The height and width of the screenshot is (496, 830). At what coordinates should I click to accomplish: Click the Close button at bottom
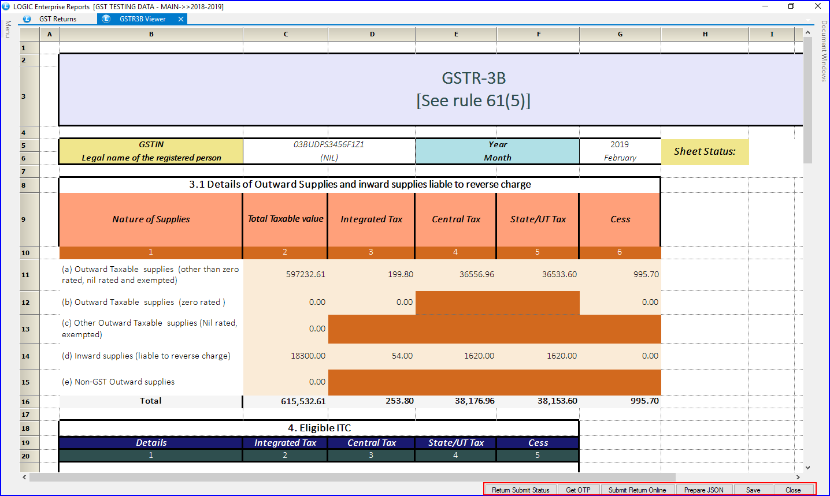(x=793, y=490)
